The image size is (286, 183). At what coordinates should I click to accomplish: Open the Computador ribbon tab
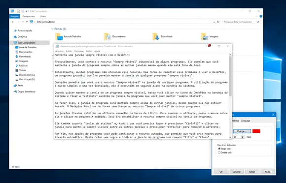pos(29,16)
